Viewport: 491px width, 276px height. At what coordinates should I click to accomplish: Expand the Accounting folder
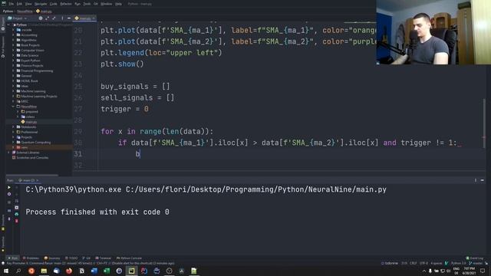14,35
